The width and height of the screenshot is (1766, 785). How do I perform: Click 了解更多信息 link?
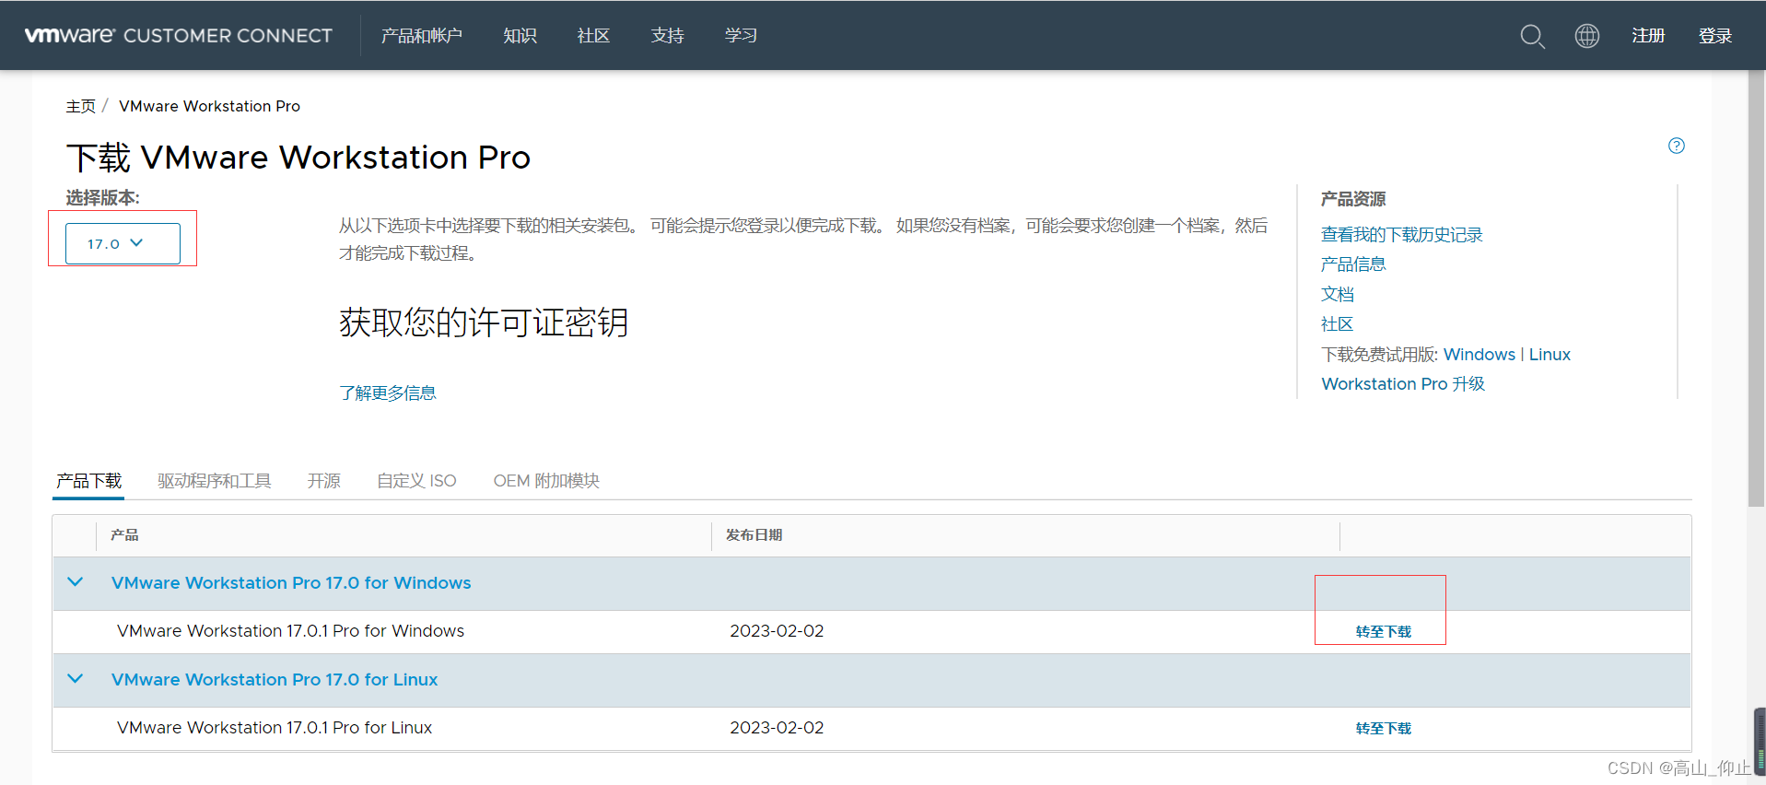pyautogui.click(x=387, y=393)
